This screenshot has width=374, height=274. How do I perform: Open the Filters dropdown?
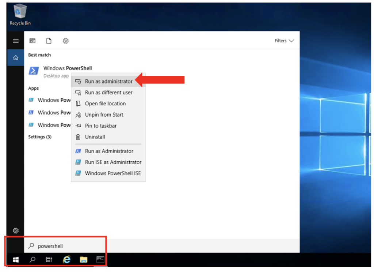pos(284,41)
